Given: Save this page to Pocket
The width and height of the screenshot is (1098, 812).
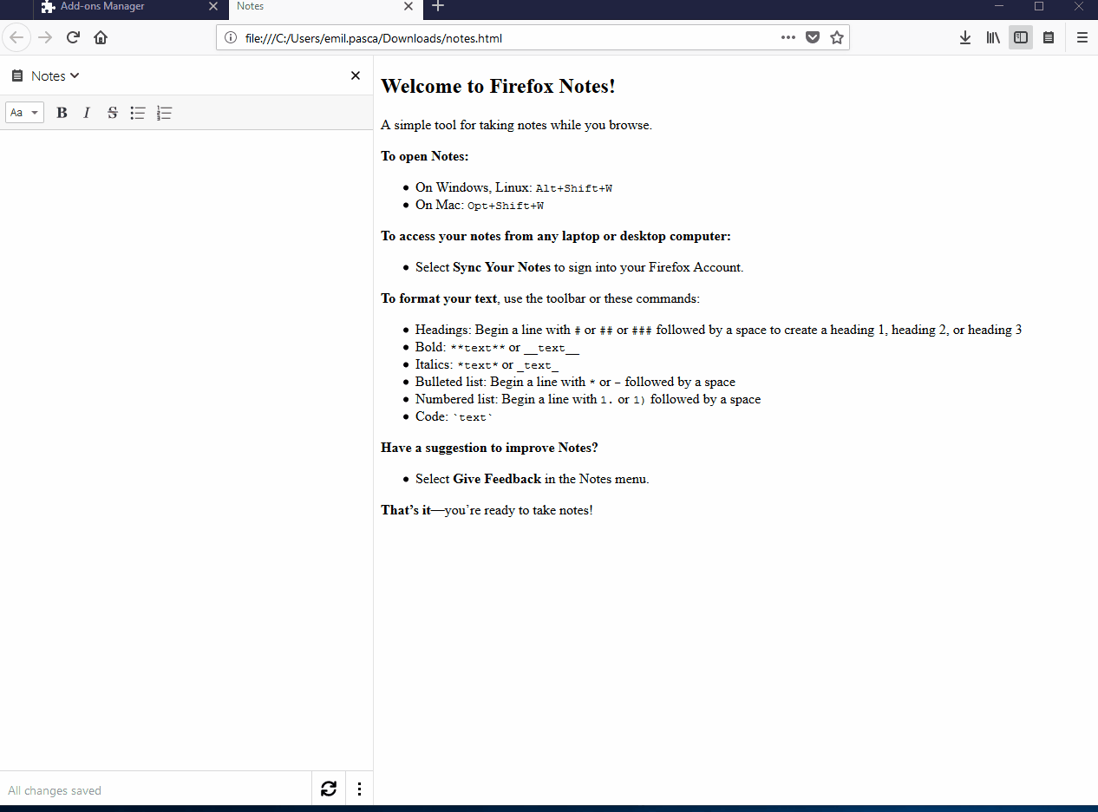Looking at the screenshot, I should (813, 37).
